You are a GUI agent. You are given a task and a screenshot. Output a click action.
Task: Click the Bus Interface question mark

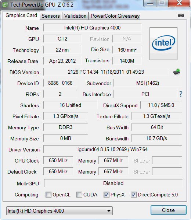pyautogui.click(x=181, y=94)
